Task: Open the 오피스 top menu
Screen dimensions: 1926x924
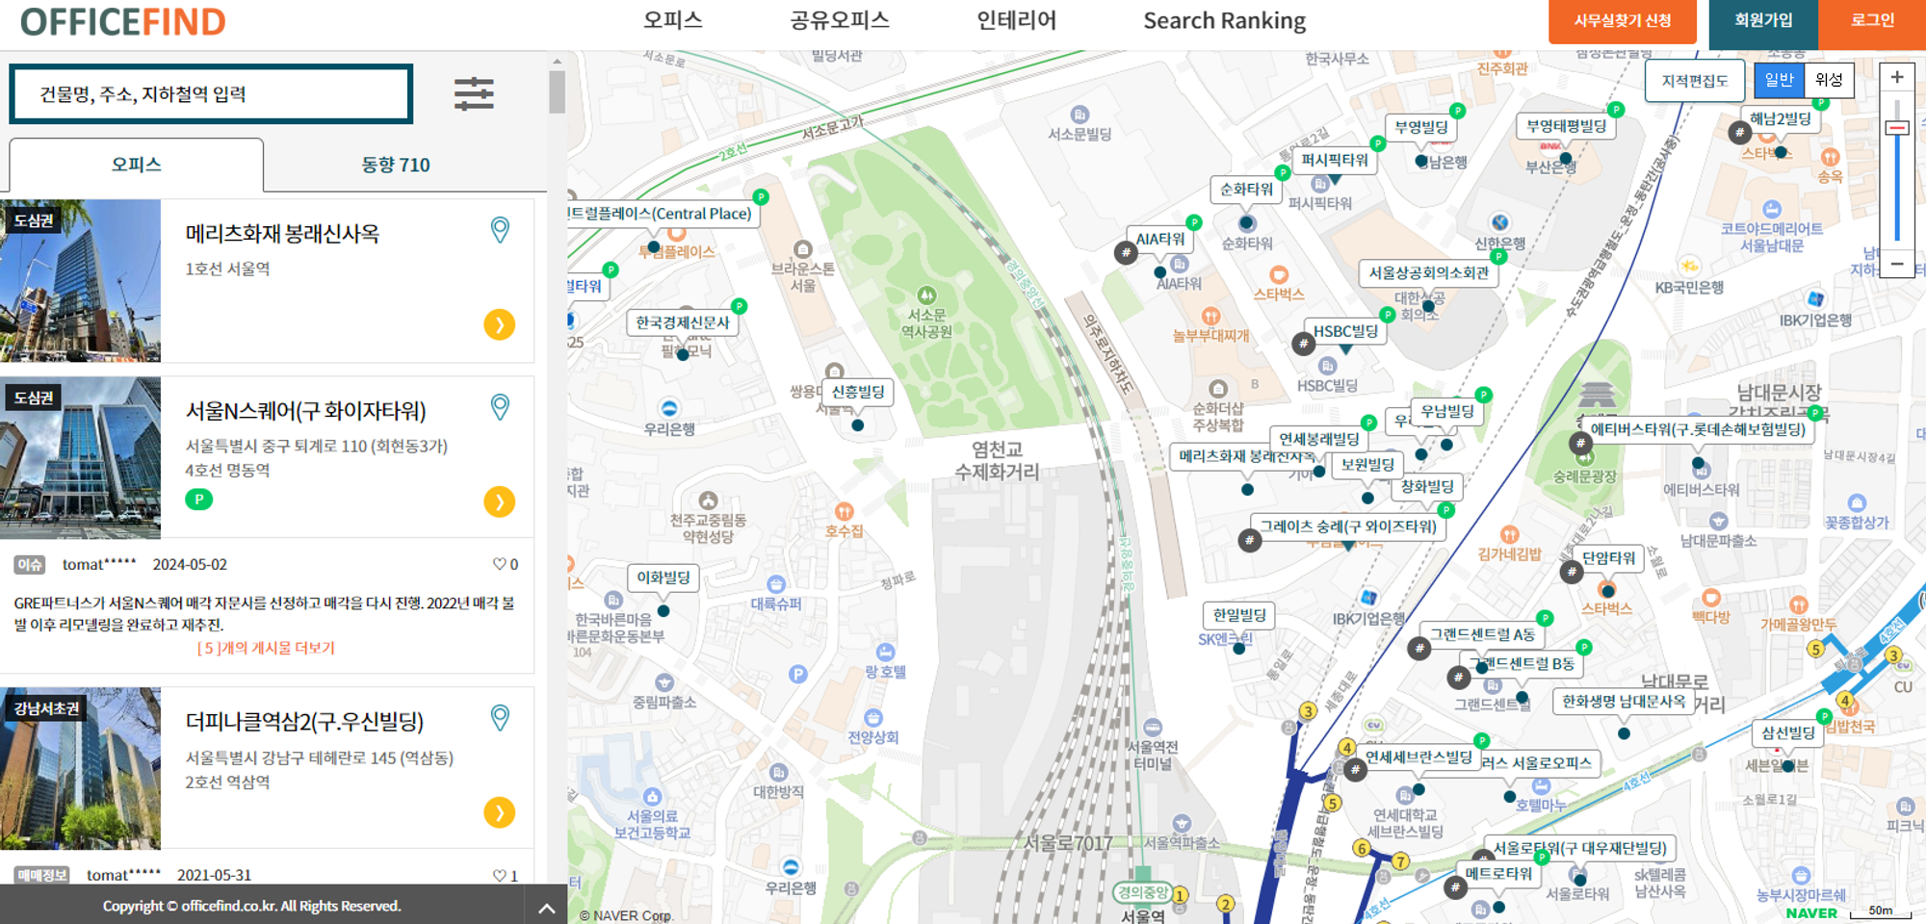Action: pos(673,20)
